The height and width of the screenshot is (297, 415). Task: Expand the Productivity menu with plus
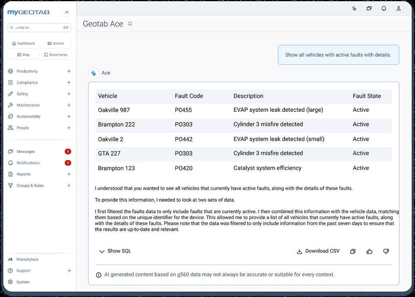tap(69, 71)
